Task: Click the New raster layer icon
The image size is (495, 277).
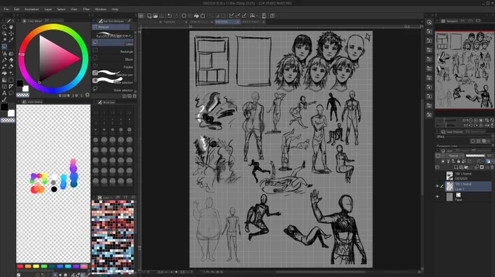Action: coord(456,167)
